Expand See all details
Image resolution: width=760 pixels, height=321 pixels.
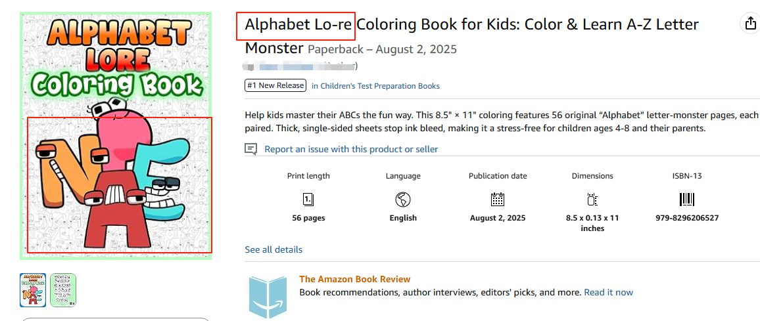point(273,249)
